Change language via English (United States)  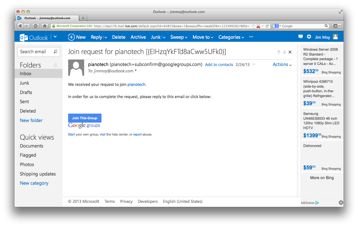pos(183,202)
